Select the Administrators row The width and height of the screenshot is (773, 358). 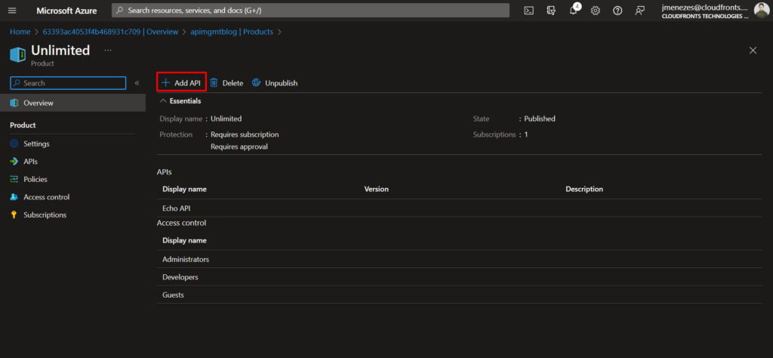coord(460,259)
